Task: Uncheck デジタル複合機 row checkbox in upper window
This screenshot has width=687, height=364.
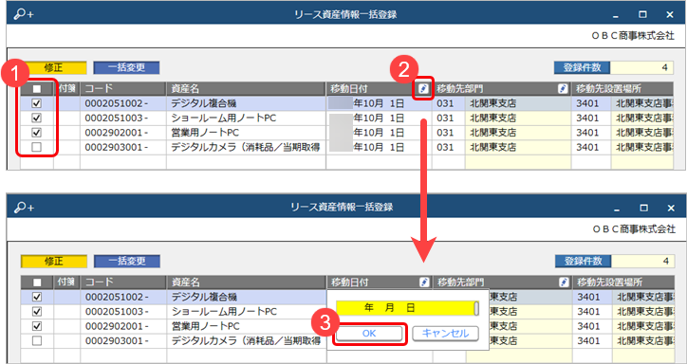Action: pos(37,103)
